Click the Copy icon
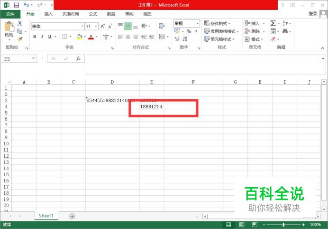The height and width of the screenshot is (229, 328). [19, 31]
